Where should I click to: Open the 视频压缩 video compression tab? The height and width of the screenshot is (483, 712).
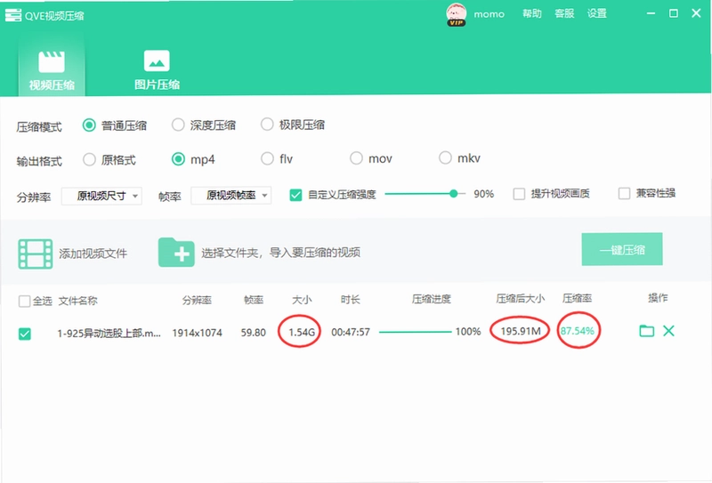52,70
